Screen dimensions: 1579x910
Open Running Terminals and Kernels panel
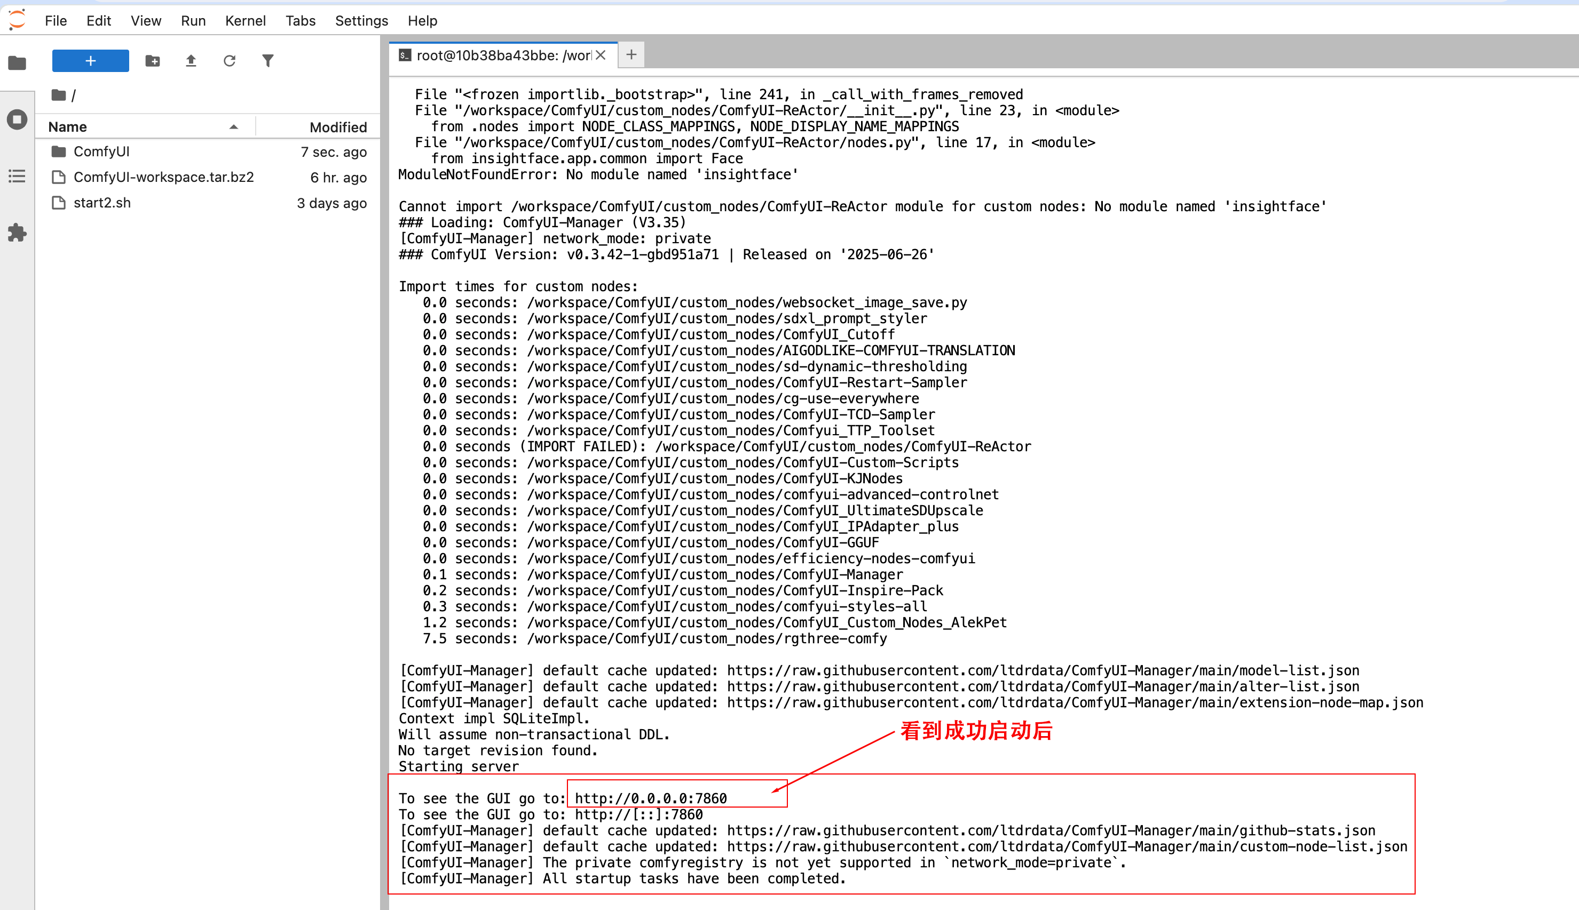coord(17,119)
